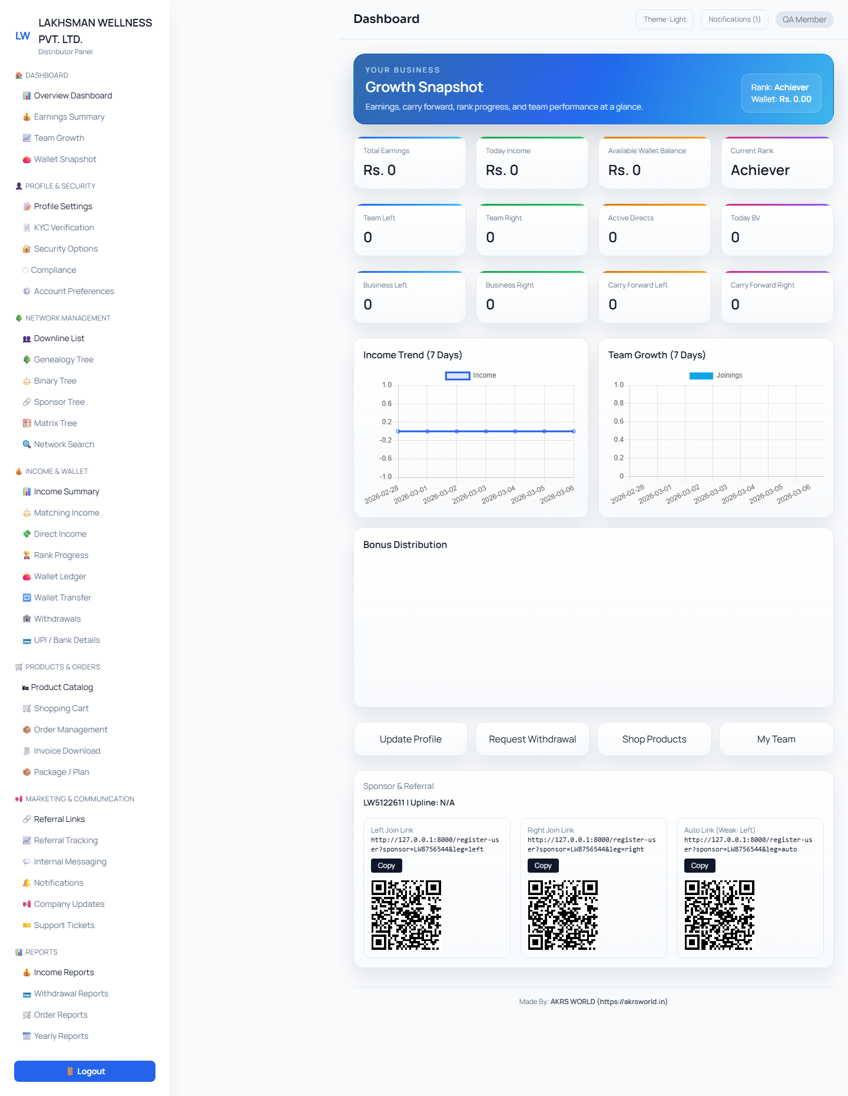Click the Account Preferences gear icon

26,291
